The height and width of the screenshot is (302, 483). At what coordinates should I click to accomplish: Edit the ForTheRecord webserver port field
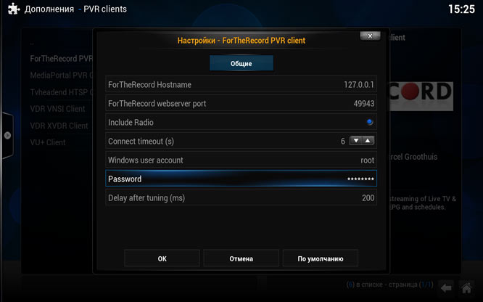241,104
